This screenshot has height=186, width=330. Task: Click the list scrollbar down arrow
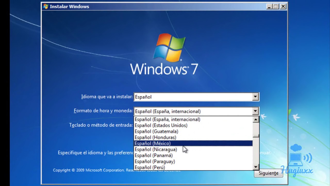pyautogui.click(x=256, y=167)
